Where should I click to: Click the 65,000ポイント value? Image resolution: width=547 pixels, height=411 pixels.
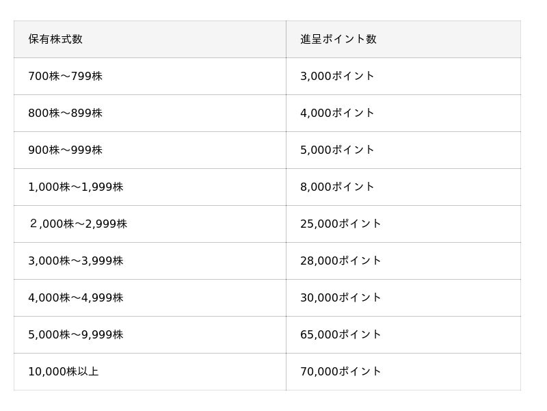click(x=341, y=335)
